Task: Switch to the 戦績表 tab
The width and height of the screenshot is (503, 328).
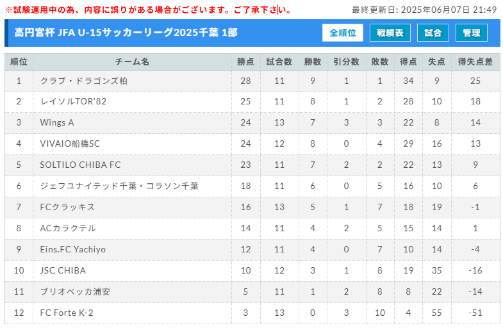Action: pos(390,33)
